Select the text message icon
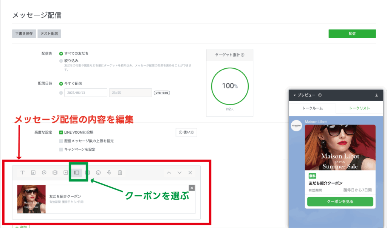Screen dimensions: 387x228 click(23, 173)
